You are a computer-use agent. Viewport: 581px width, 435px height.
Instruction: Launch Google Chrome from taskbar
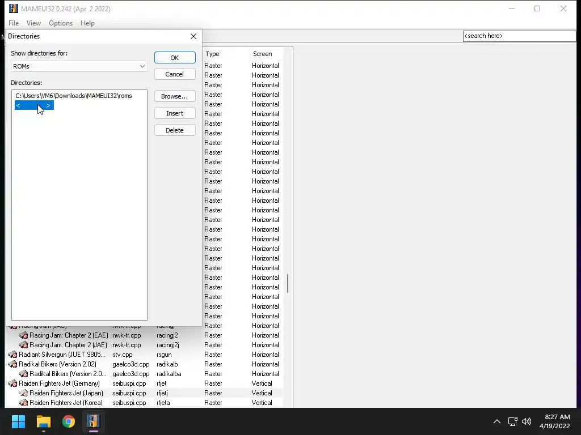pyautogui.click(x=69, y=421)
